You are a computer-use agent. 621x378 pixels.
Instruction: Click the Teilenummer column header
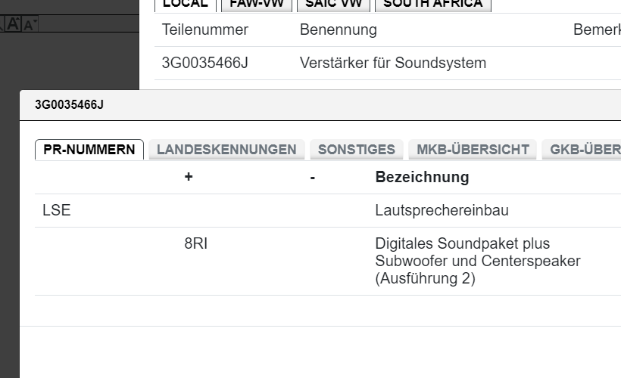[204, 30]
